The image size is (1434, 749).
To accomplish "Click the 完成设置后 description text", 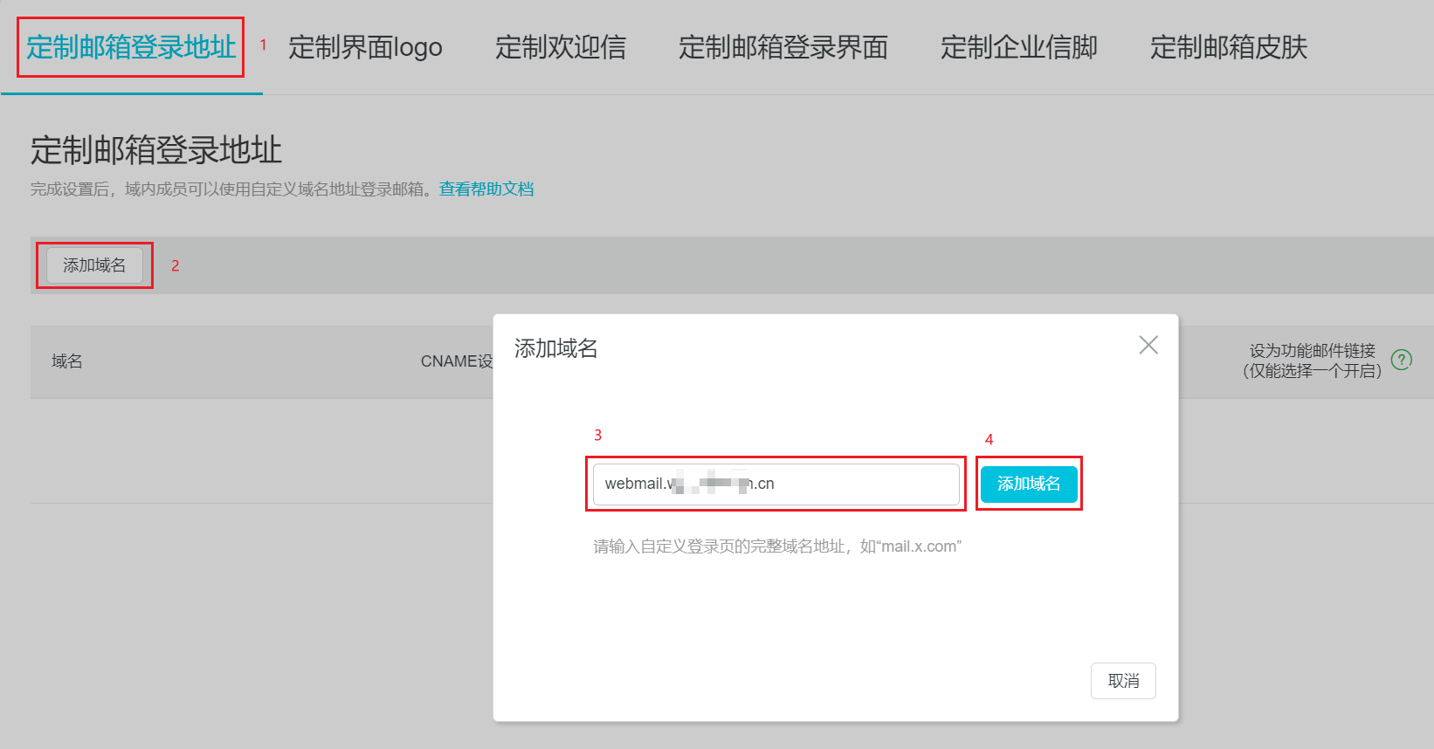I will pos(233,189).
